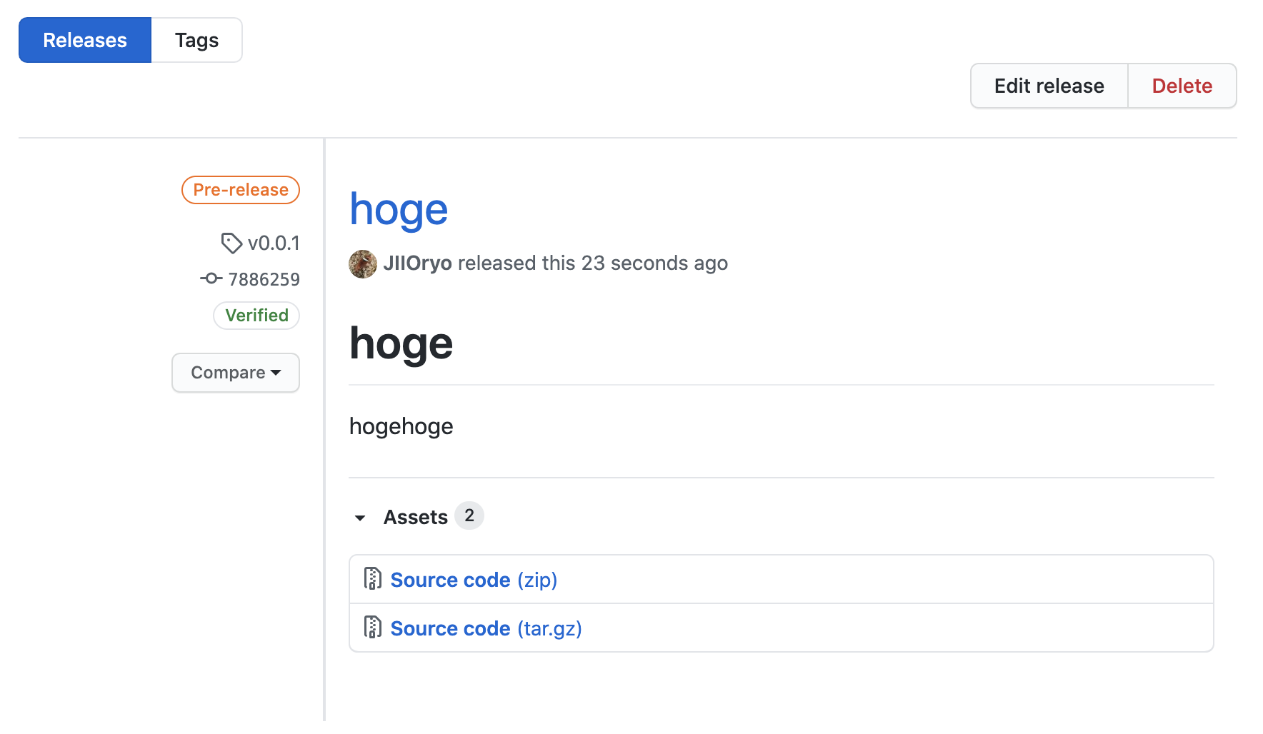The width and height of the screenshot is (1263, 734).
Task: Click the Assets count badge
Action: tap(469, 516)
